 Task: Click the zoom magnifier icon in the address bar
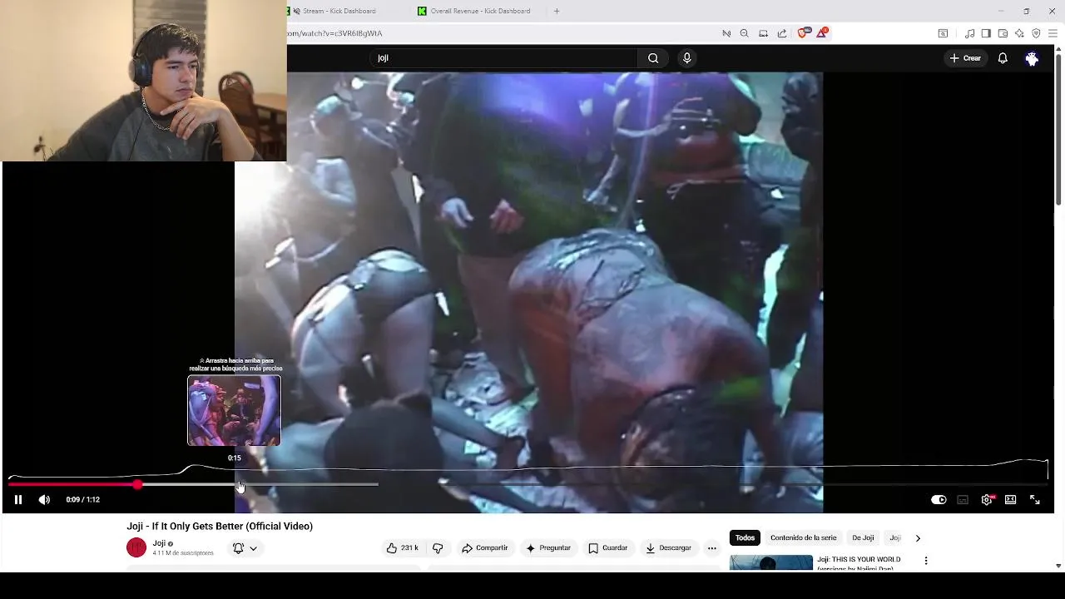tap(745, 33)
